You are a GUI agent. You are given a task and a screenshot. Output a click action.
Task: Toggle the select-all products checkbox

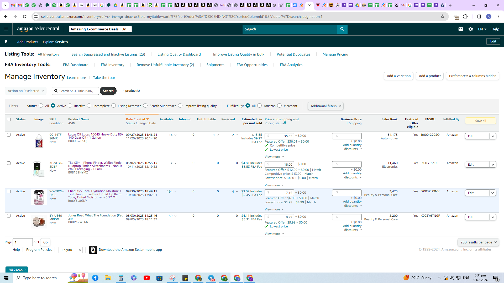pyautogui.click(x=9, y=119)
